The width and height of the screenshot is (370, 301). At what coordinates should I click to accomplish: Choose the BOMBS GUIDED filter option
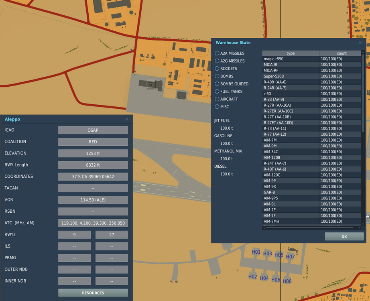tap(217, 84)
